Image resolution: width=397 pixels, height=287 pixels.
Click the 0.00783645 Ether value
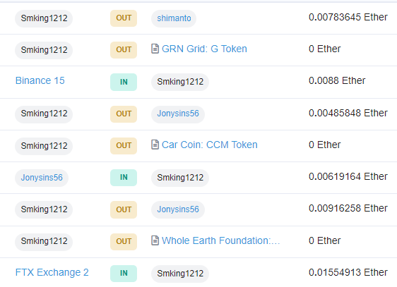[x=348, y=17]
